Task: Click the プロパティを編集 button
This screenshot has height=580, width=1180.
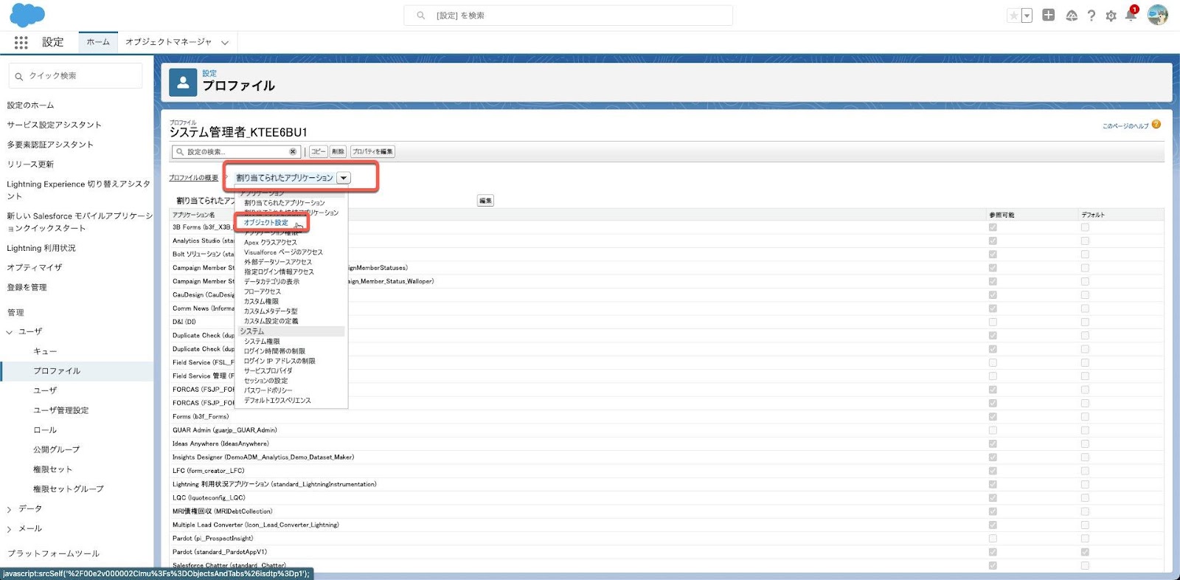Action: coord(372,152)
